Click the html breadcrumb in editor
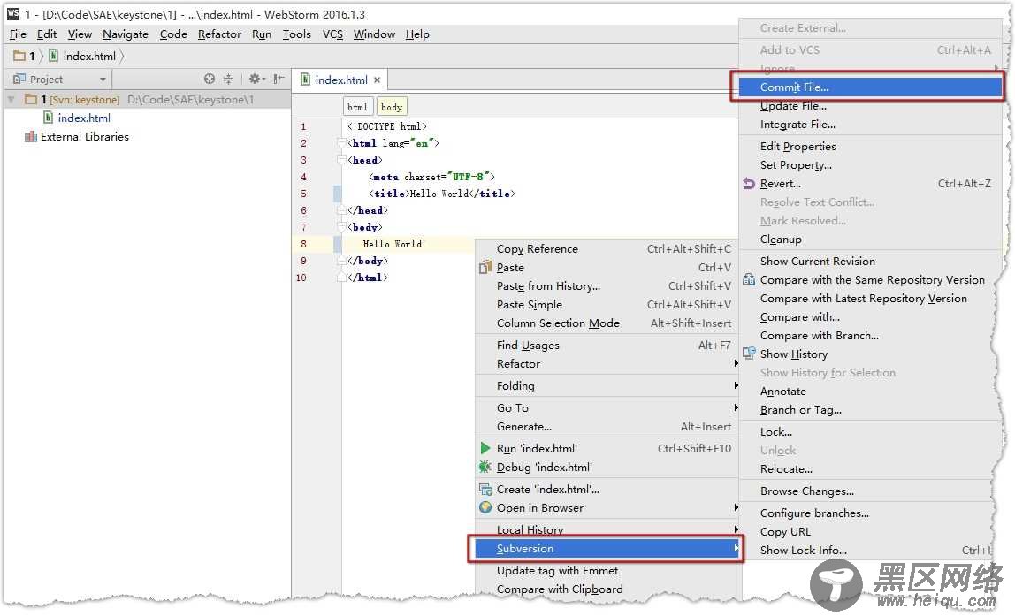Viewport: 1015px width, 616px height. [x=357, y=107]
